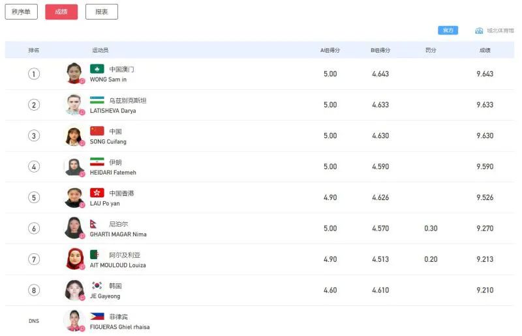The height and width of the screenshot is (336, 522).
Task: Click the China flag icon
Action: pos(97,131)
